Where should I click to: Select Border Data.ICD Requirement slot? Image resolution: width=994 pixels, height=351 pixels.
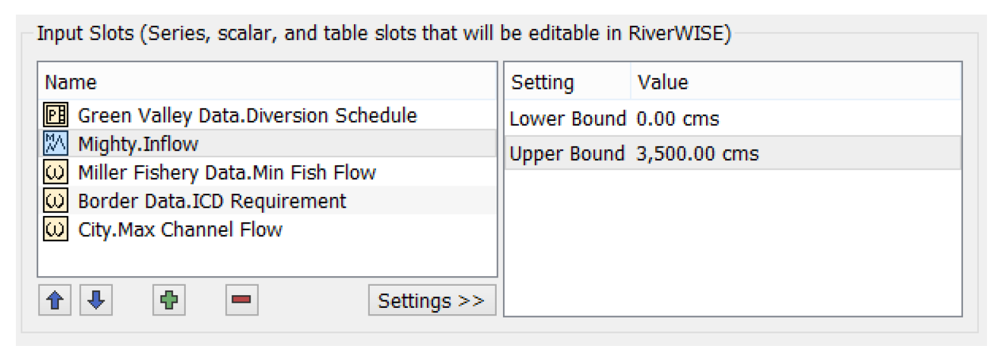pyautogui.click(x=267, y=201)
